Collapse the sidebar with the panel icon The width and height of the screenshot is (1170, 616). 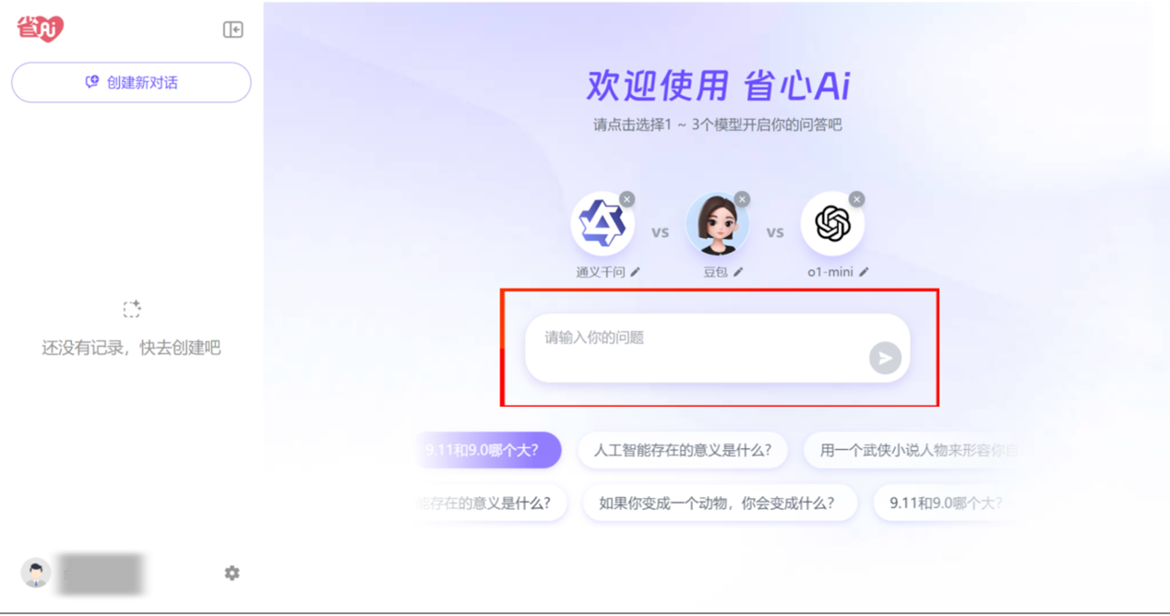pyautogui.click(x=233, y=30)
